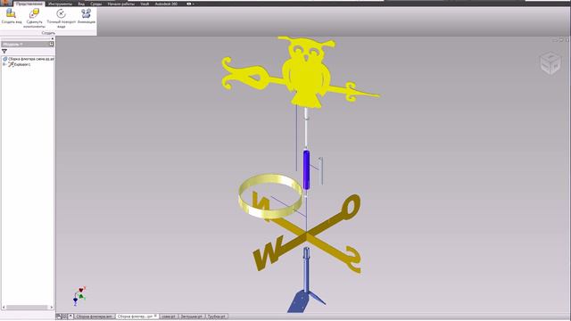Switch to the сова.ipt document tab

tap(169, 317)
